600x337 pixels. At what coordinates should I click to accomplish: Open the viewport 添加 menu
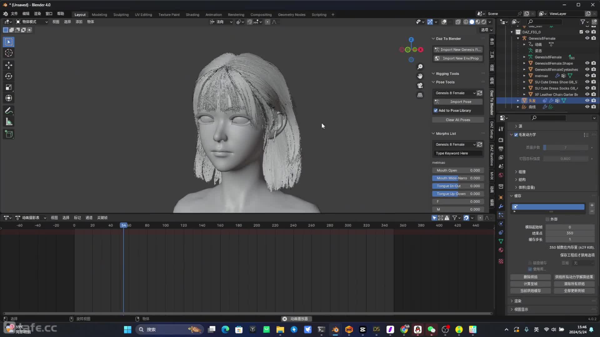[79, 22]
